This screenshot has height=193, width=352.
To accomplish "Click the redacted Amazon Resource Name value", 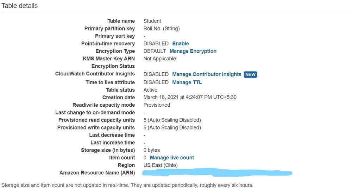I will [x=216, y=173].
